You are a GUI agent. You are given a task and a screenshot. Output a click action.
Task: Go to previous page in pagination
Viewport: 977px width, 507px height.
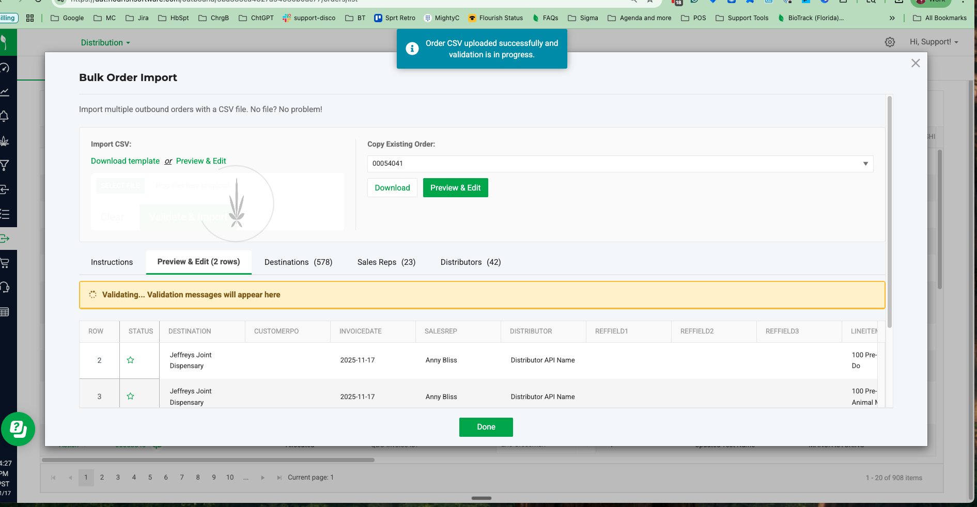(70, 478)
